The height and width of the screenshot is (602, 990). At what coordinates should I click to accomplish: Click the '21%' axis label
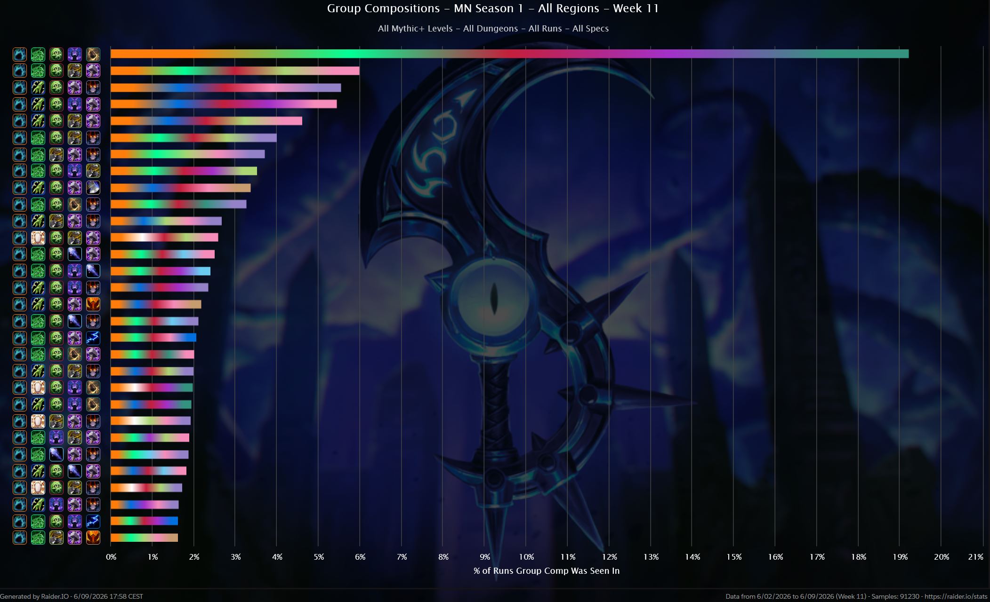[976, 557]
